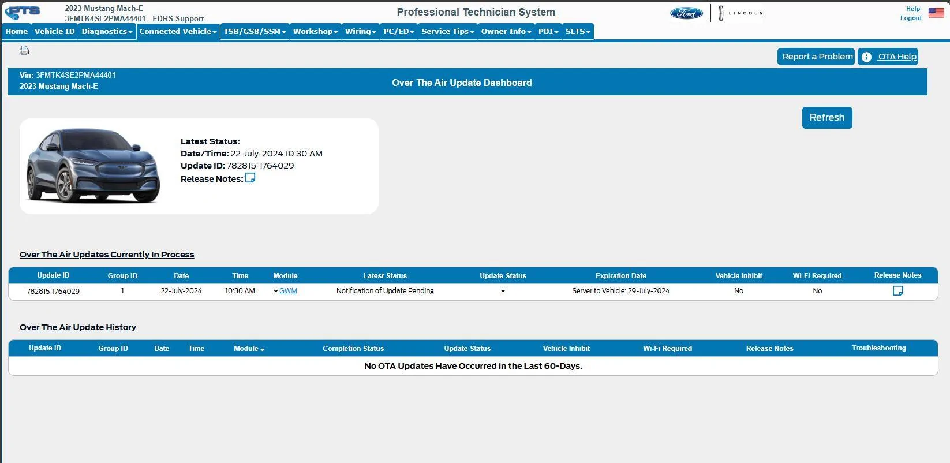
Task: Click the Completion Status column header
Action: pos(353,349)
